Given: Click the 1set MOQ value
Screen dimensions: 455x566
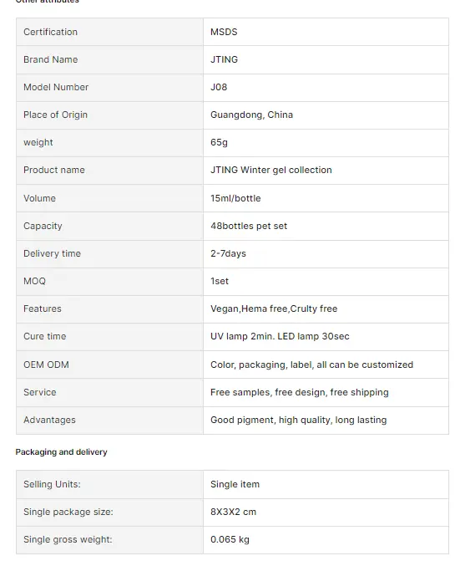Looking at the screenshot, I should pyautogui.click(x=220, y=281).
